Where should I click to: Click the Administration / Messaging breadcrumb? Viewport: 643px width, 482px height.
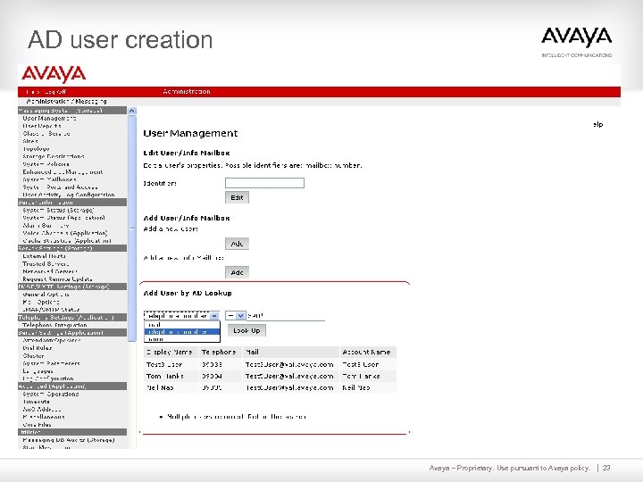point(66,101)
